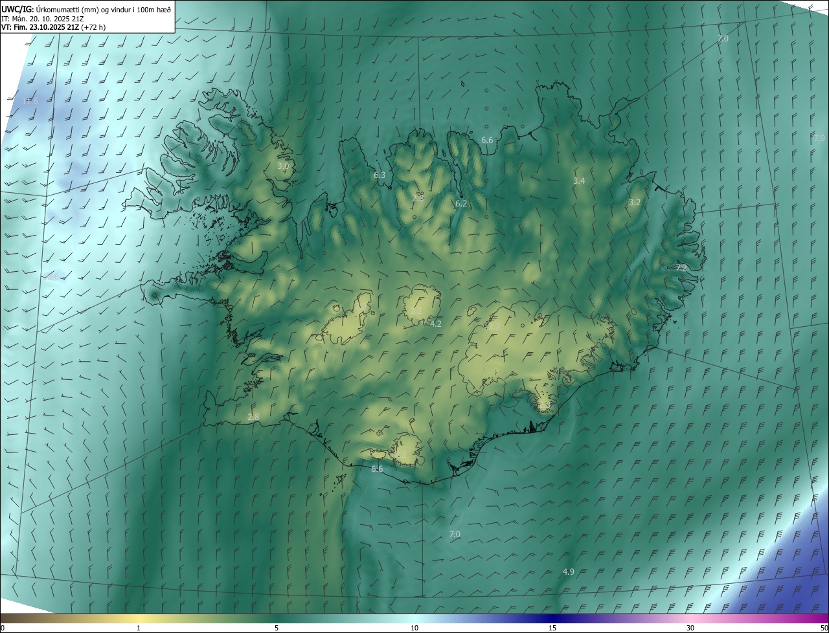This screenshot has width=829, height=633.
Task: Click the 4.2 value label beside Hofsjökull glacier
Action: click(x=436, y=324)
